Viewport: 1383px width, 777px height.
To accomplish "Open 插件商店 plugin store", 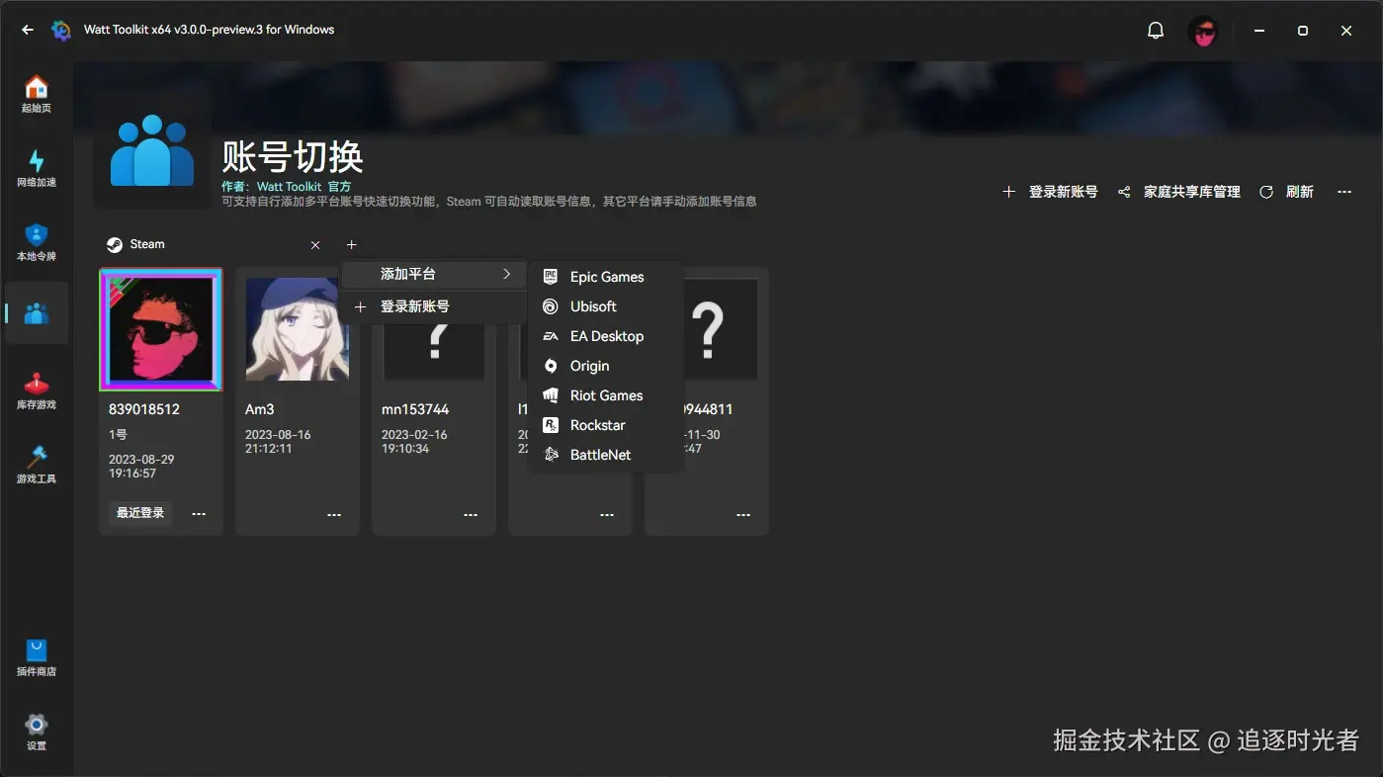I will [37, 657].
